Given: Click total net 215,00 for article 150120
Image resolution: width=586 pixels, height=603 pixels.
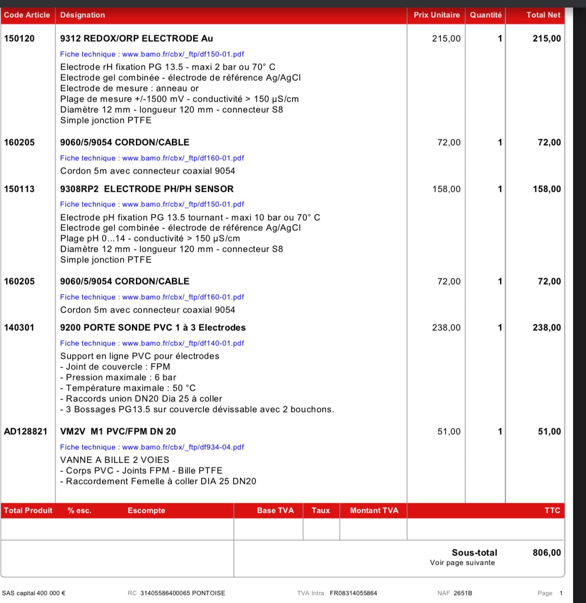Looking at the screenshot, I should (x=547, y=39).
